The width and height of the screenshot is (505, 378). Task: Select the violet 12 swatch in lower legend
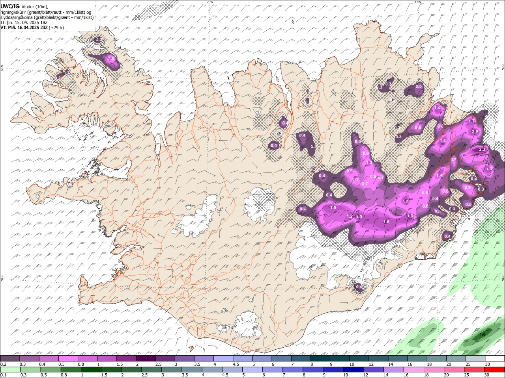(x=373, y=369)
